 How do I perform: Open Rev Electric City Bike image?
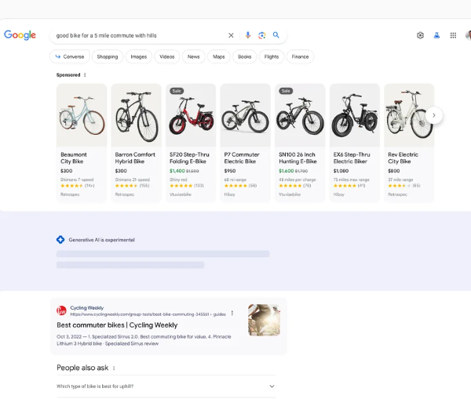[x=409, y=115]
